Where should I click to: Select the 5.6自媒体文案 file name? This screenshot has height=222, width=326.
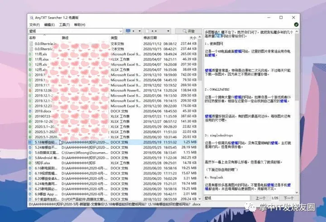[47, 153]
